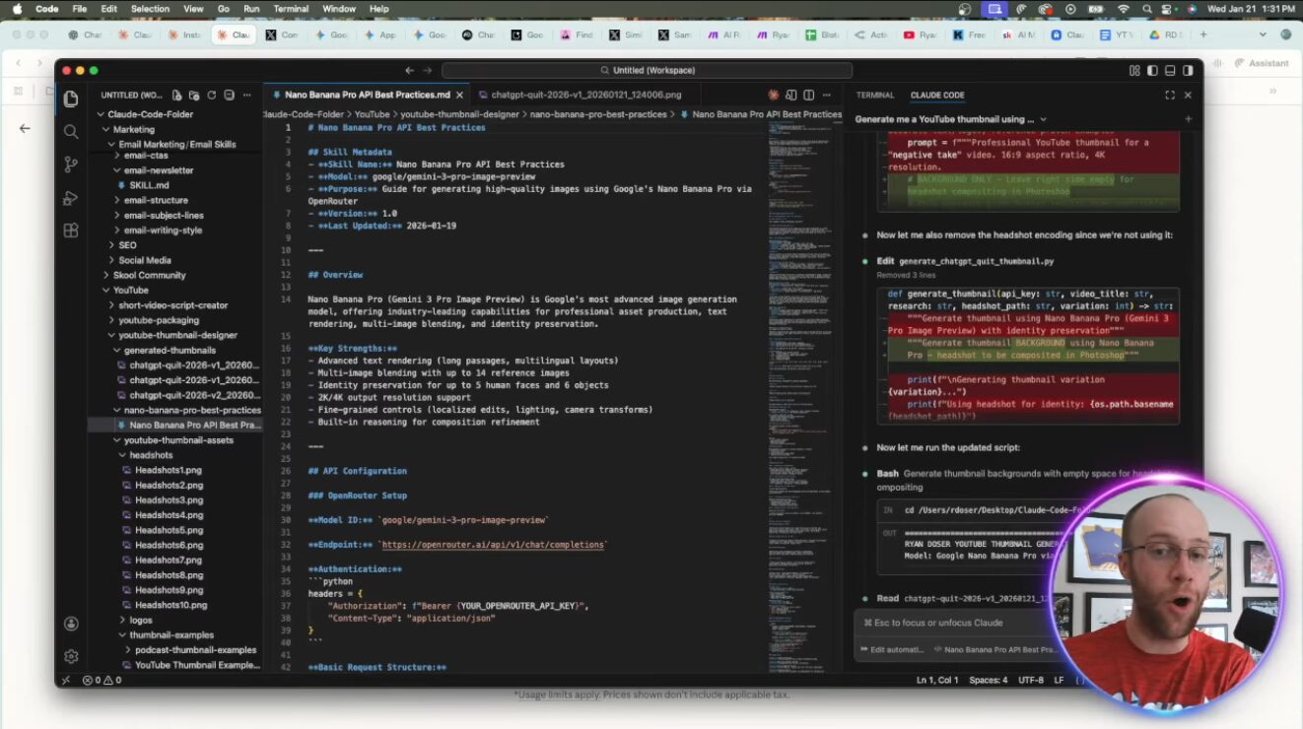Expand the SEO folder

point(111,245)
